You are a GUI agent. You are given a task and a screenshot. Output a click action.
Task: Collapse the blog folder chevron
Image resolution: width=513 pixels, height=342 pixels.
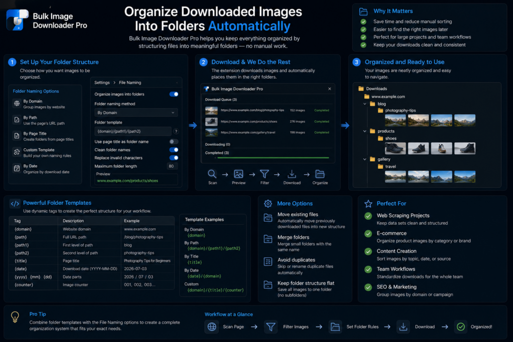[x=365, y=104]
